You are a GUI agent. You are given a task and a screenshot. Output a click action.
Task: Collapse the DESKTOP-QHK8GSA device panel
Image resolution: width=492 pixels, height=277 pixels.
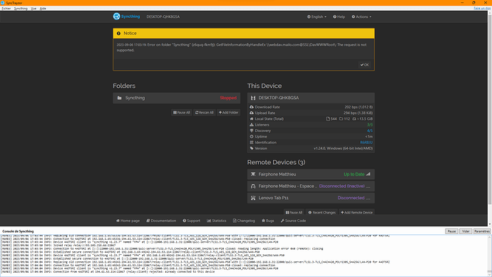click(311, 98)
